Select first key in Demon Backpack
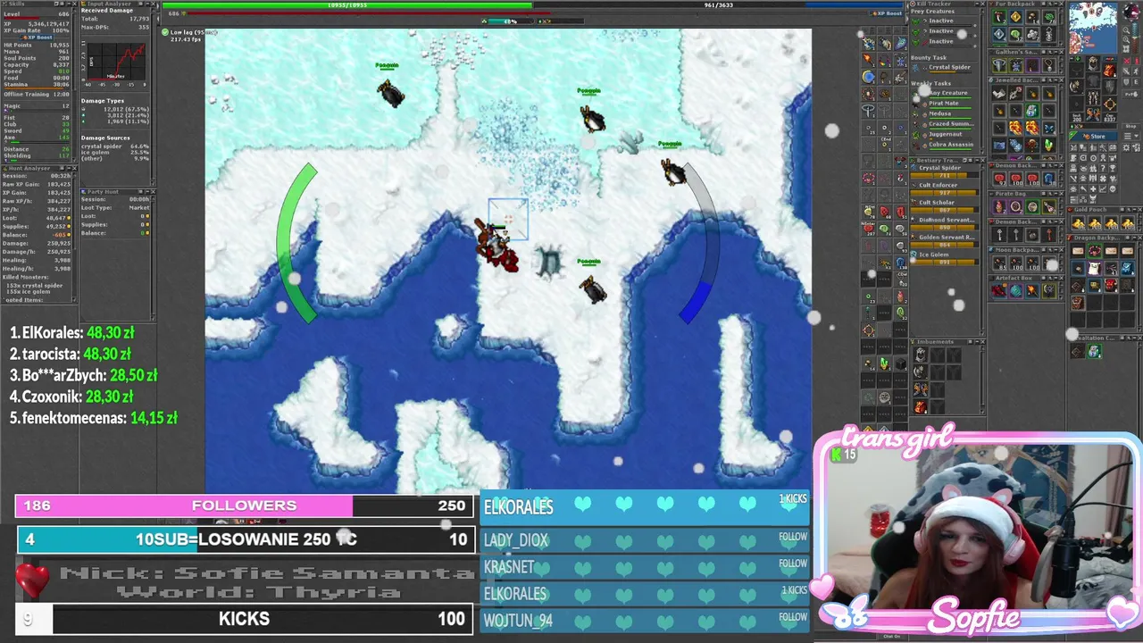 click(x=999, y=235)
